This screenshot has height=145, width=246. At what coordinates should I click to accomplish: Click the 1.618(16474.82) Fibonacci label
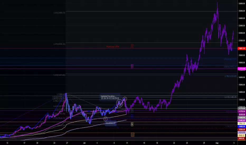[x=59, y=75]
